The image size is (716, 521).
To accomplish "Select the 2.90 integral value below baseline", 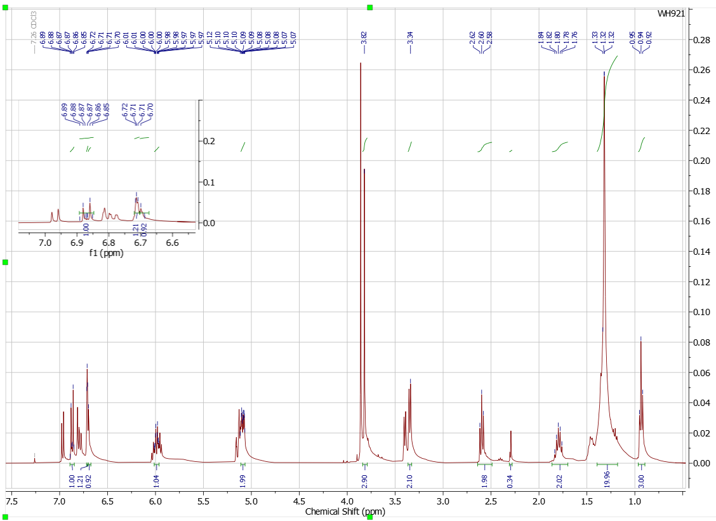I will 365,478.
